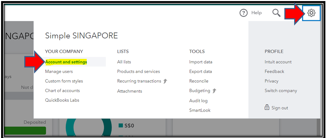
Task: Click the Simple SINGAPORE company heading
Action: pos(81,36)
